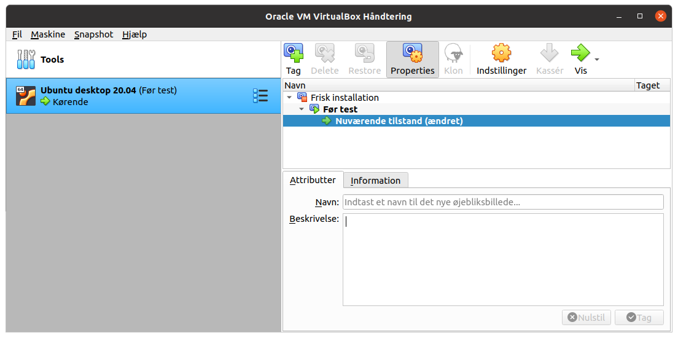This screenshot has height=338, width=678.
Task: Open the Maskine menu
Action: point(48,34)
